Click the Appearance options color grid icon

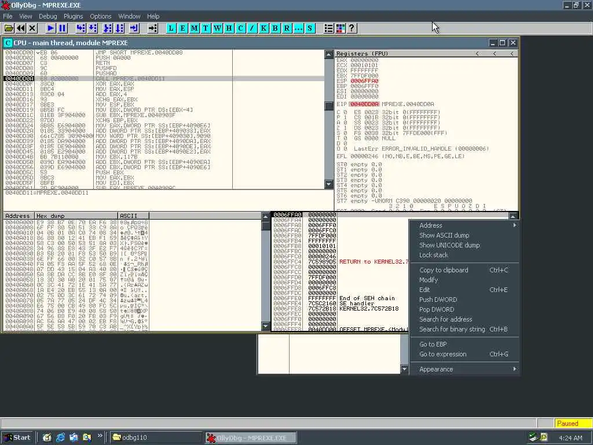coord(341,28)
